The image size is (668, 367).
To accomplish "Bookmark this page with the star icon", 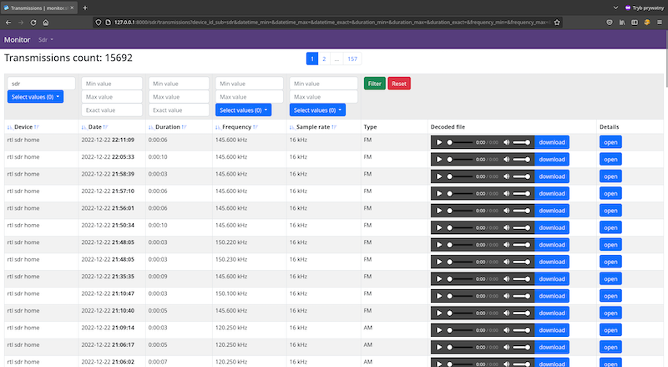I will tap(557, 23).
